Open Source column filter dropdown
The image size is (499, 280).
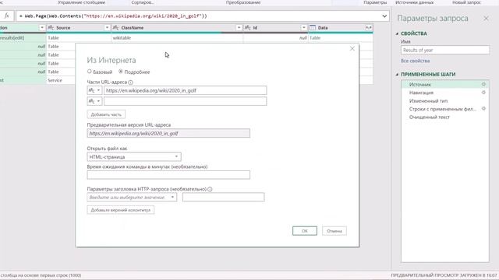coord(107,28)
